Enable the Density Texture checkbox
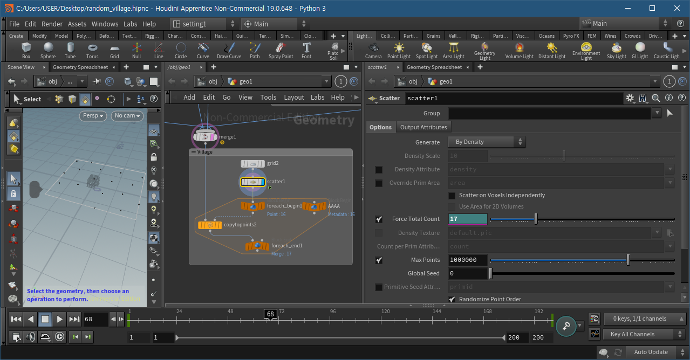Viewport: 690px width, 360px height. (379, 233)
